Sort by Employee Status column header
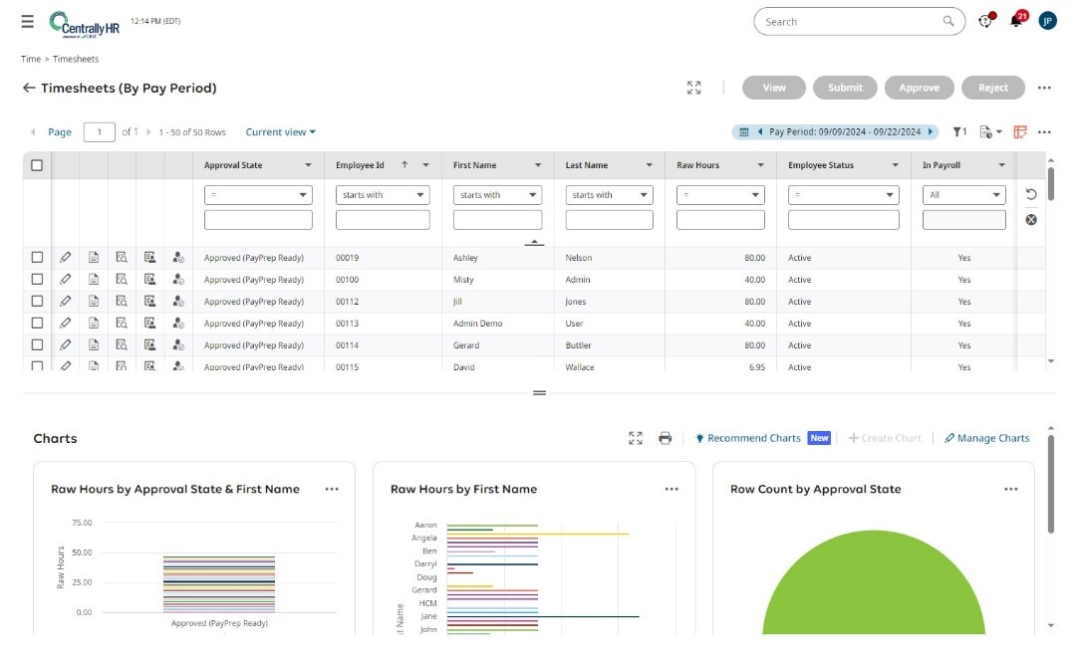Screen dimensions: 1079x657 pos(820,165)
